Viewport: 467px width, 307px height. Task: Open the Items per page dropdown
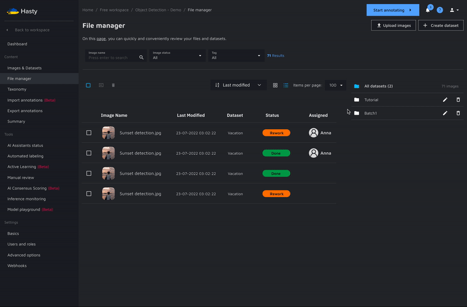[x=336, y=85]
